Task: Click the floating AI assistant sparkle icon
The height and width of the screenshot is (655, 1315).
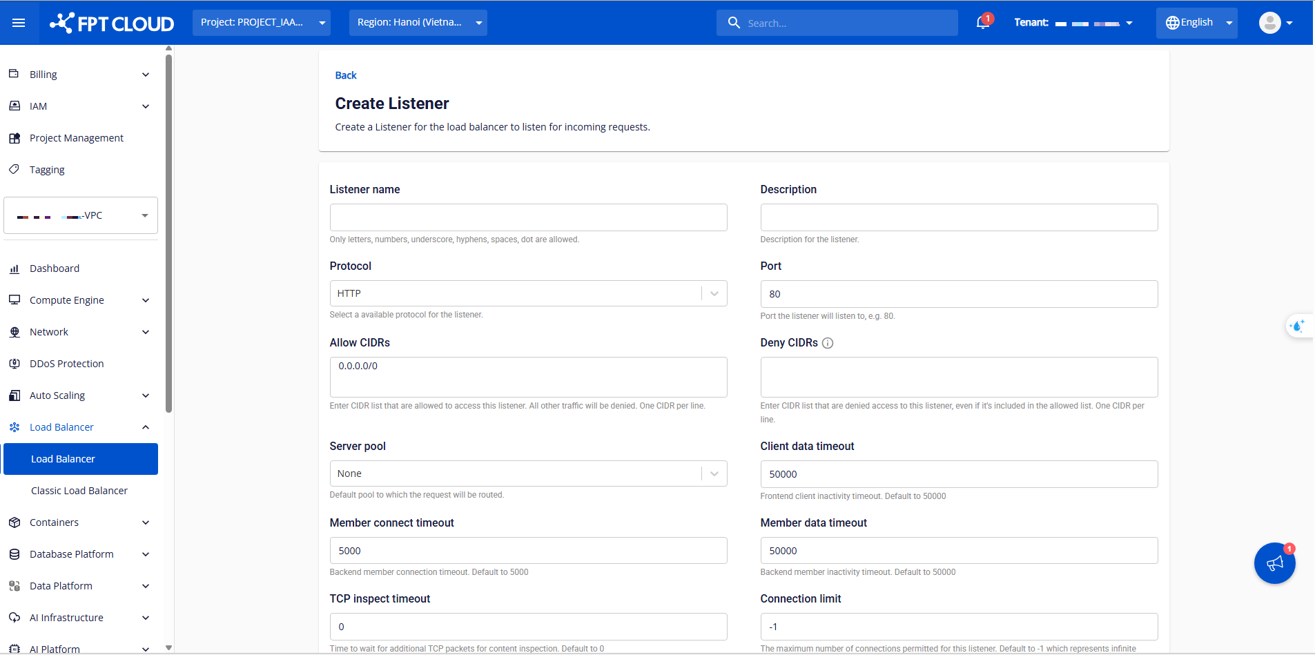Action: tap(1298, 326)
